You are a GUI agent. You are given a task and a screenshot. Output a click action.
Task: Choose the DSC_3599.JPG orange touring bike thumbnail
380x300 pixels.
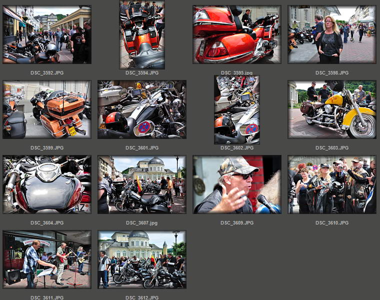[46, 109]
